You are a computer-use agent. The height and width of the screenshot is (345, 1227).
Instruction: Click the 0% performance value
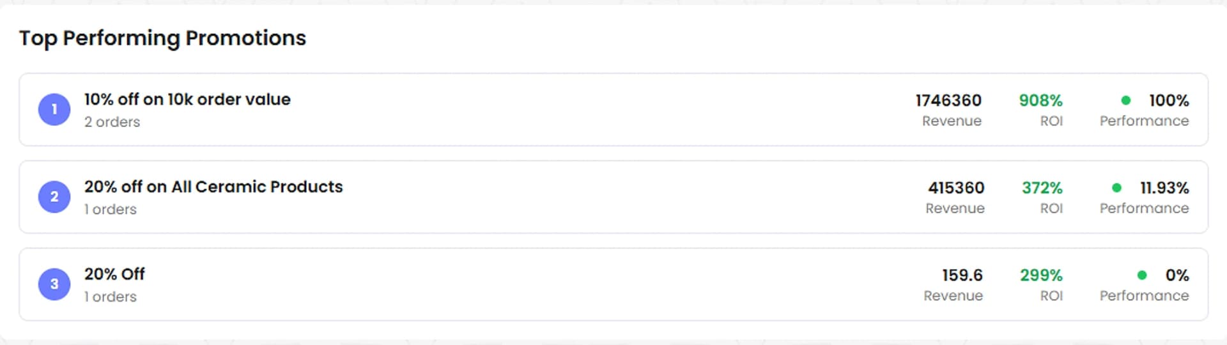pyautogui.click(x=1177, y=275)
